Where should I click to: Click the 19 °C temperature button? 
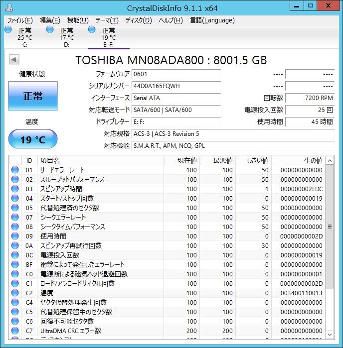click(33, 139)
